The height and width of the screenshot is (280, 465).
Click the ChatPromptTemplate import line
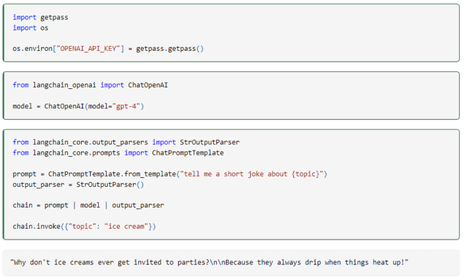coord(118,152)
